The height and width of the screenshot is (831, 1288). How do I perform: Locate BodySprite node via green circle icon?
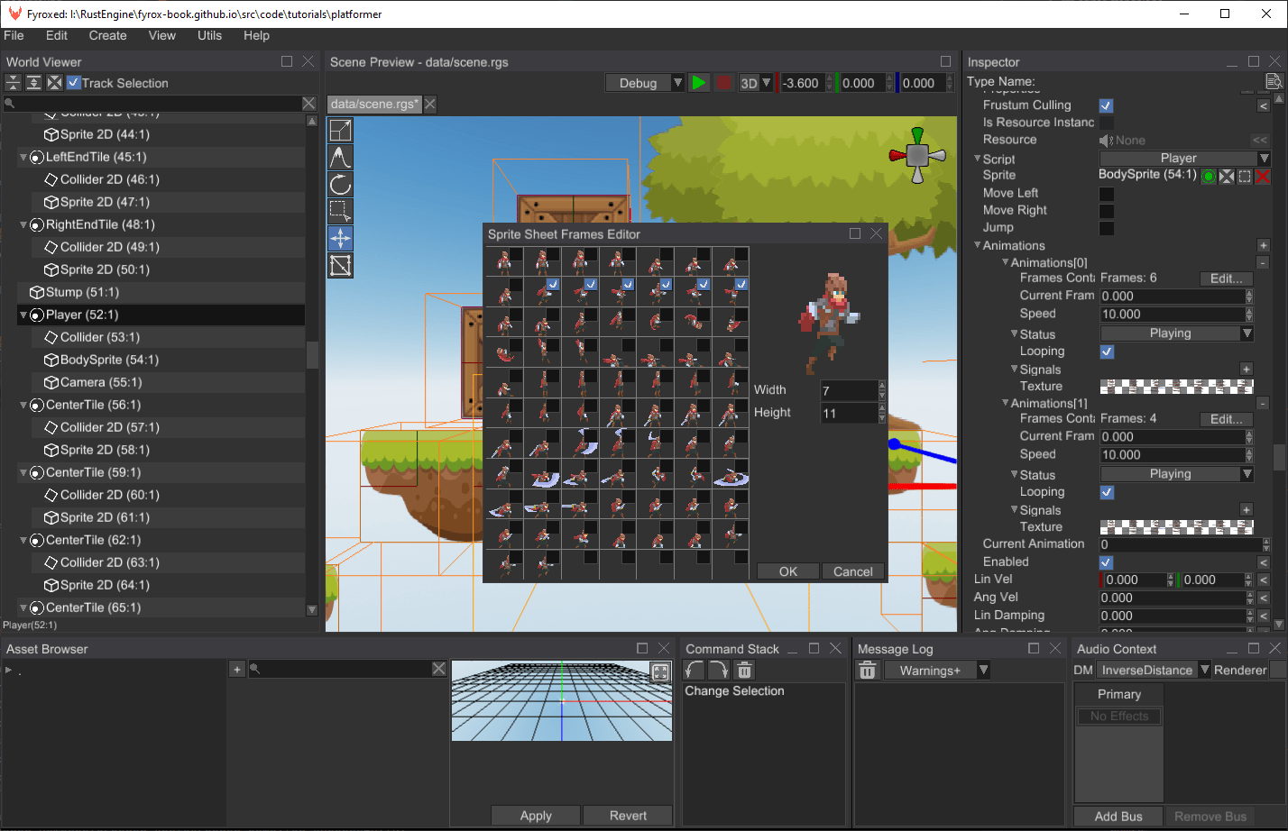coord(1209,176)
